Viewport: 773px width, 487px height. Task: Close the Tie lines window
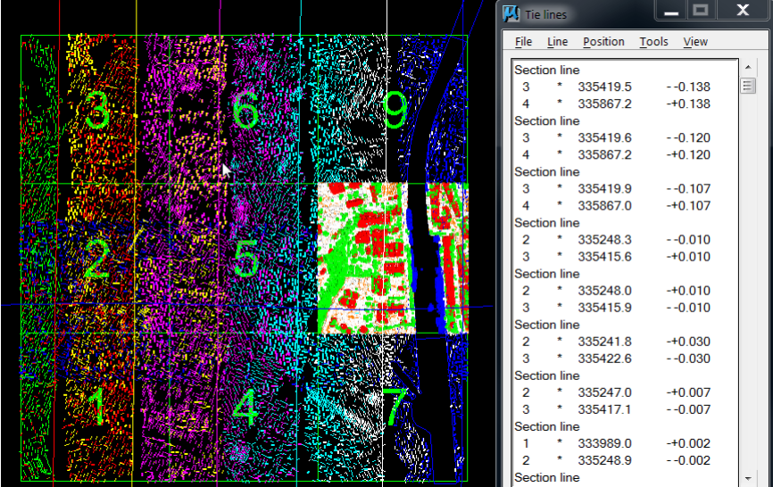(743, 11)
